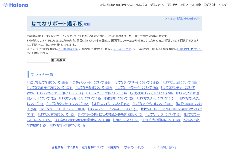Screen dimensions: 229x150
Task: Open 利用規約 in the footer
Action: (x=113, y=147)
